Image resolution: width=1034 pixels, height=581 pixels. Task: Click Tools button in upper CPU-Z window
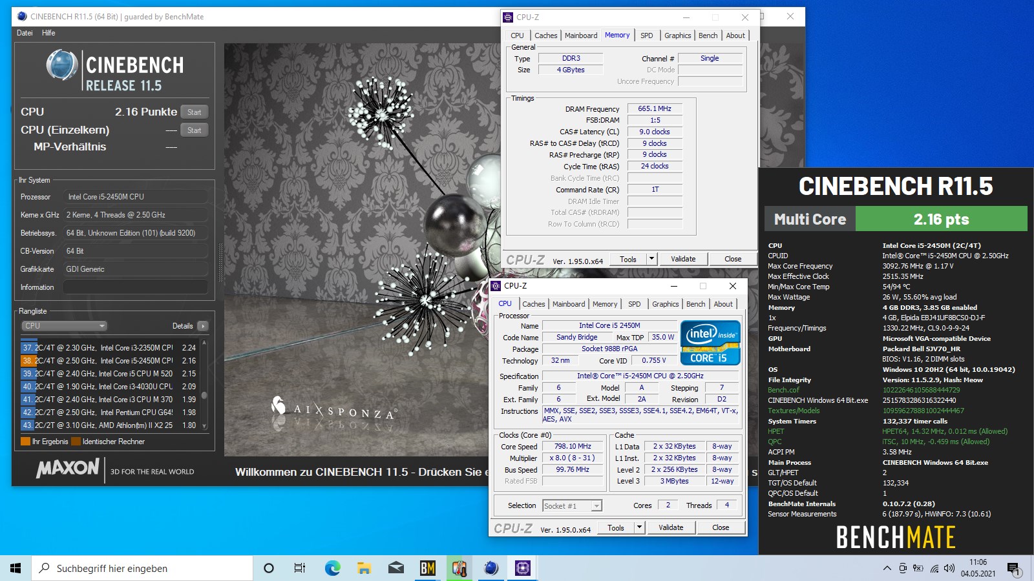pos(628,259)
